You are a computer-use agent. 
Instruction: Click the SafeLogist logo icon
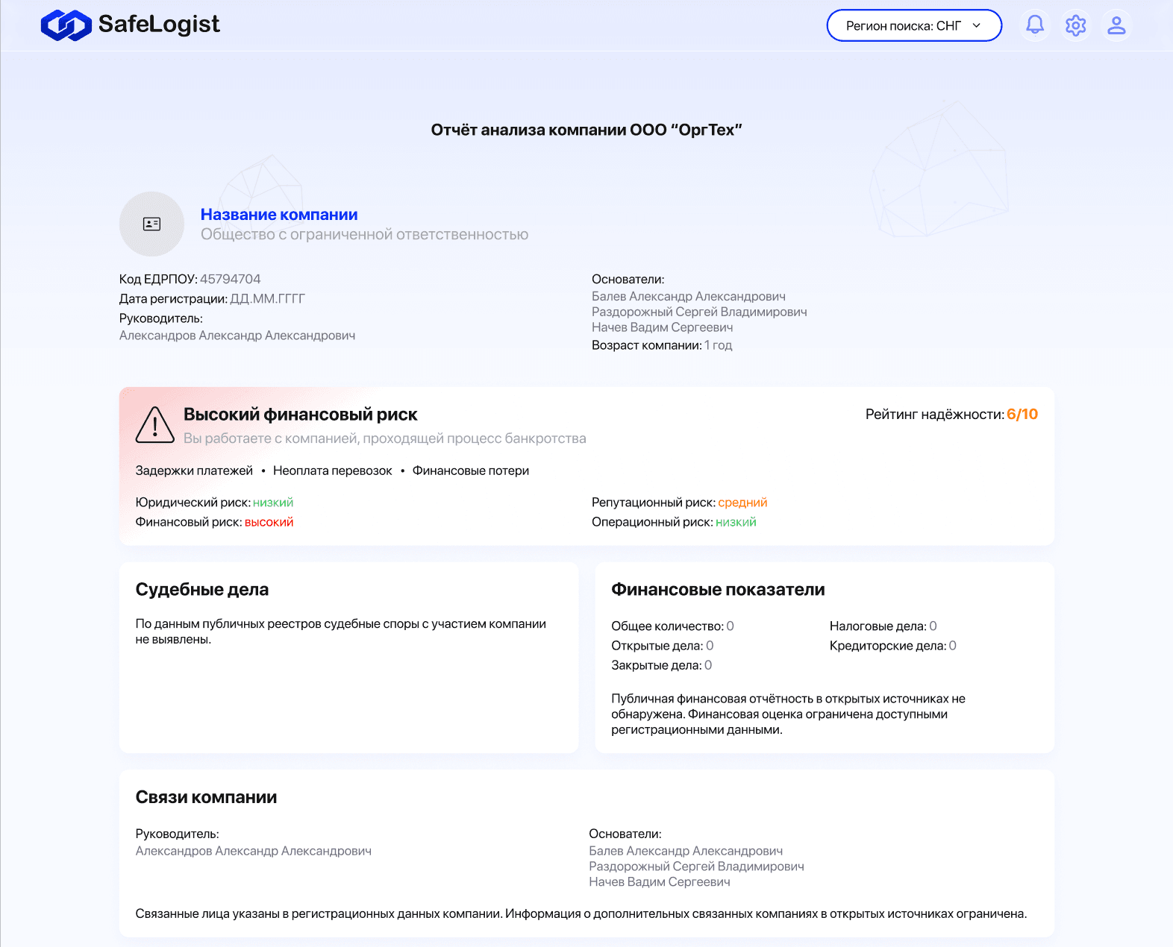point(66,25)
